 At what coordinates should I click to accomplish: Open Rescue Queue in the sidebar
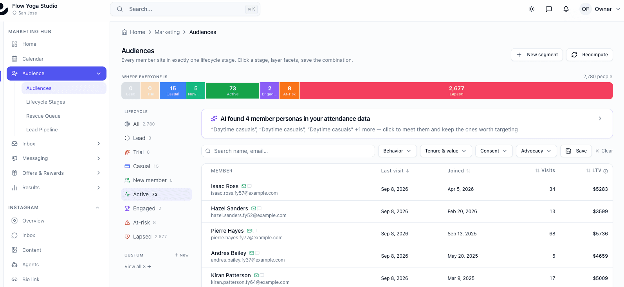point(43,116)
